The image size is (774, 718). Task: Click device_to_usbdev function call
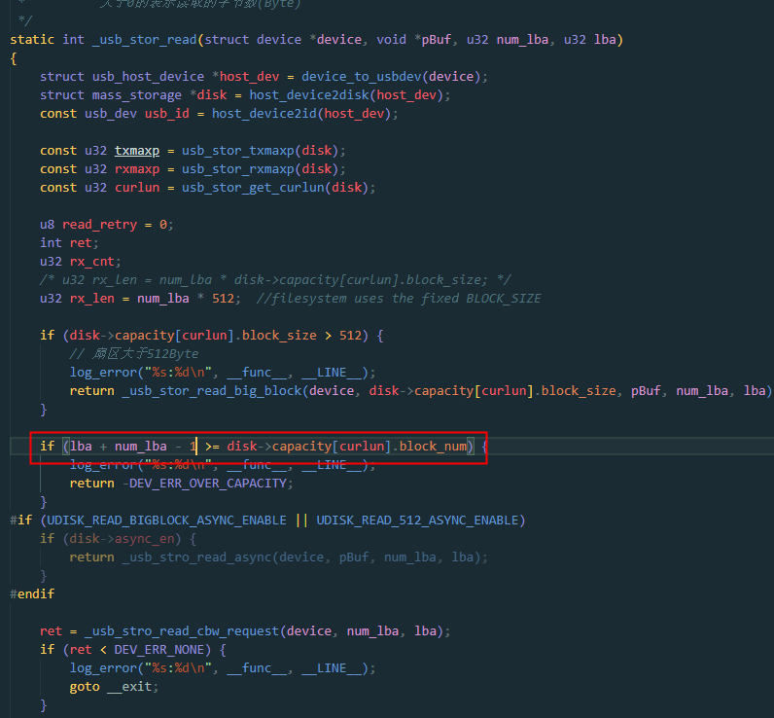tap(361, 77)
